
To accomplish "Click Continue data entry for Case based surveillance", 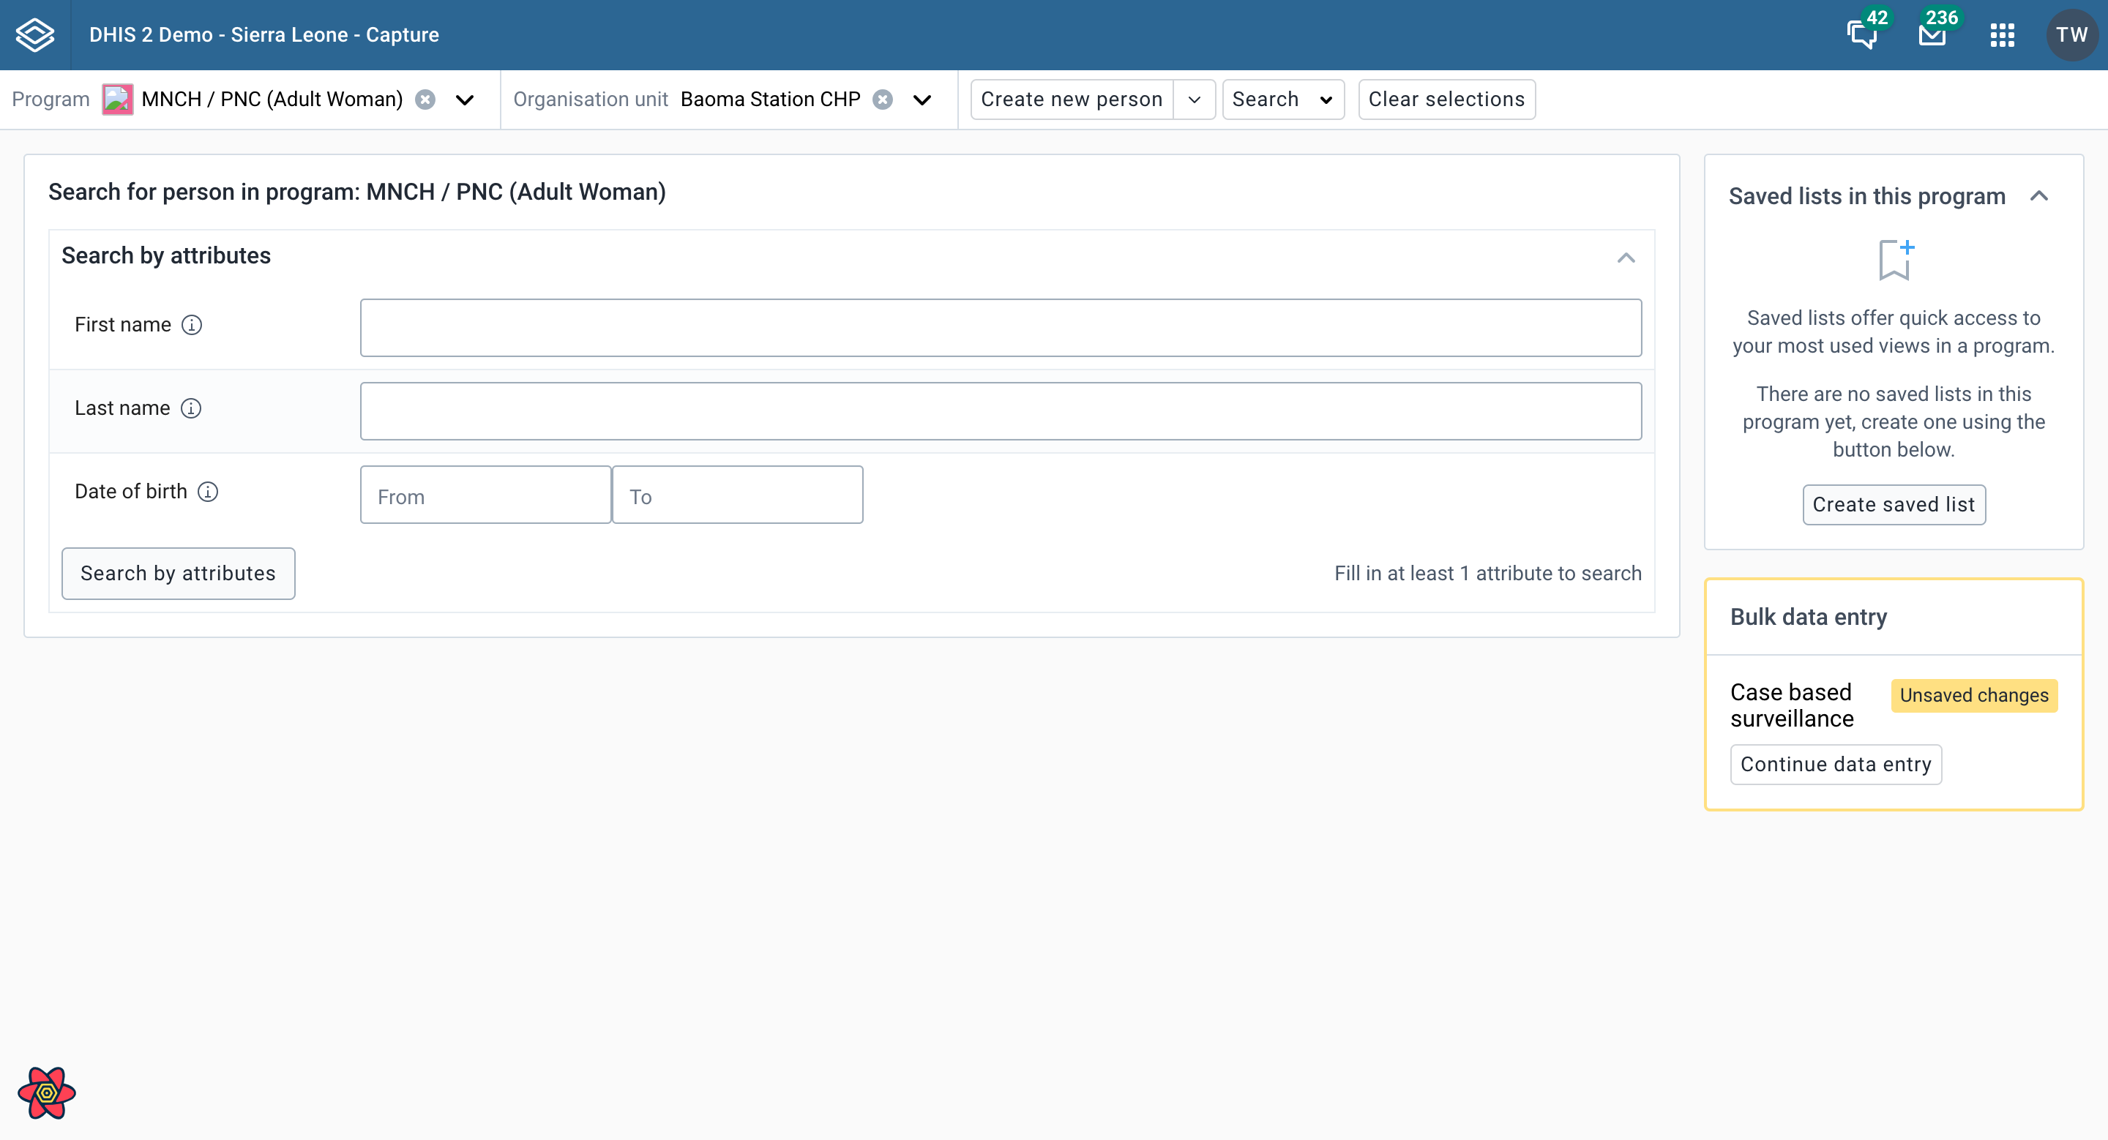I will pos(1836,764).
